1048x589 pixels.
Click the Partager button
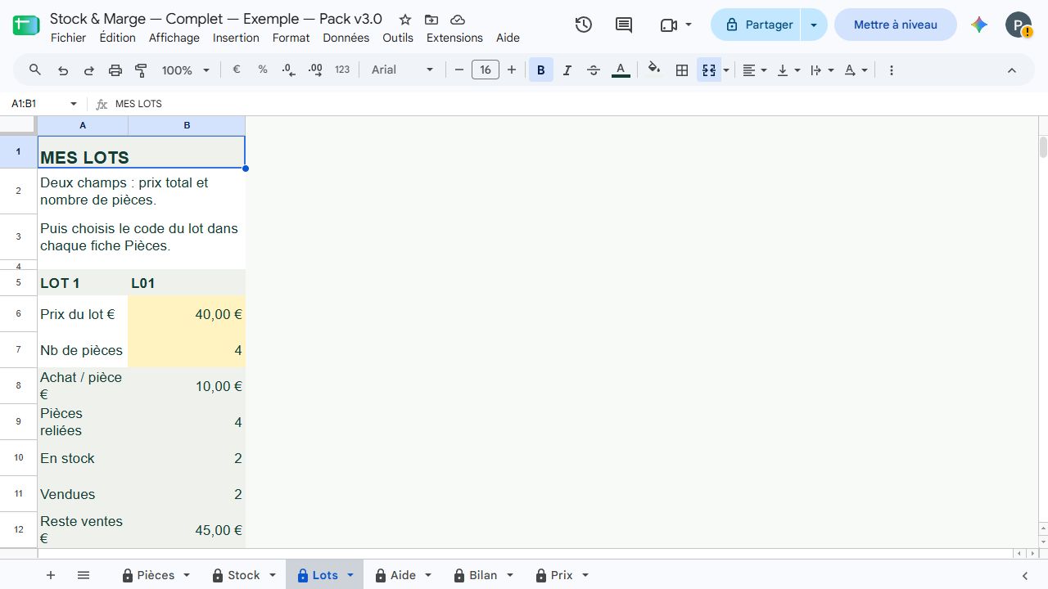(758, 25)
